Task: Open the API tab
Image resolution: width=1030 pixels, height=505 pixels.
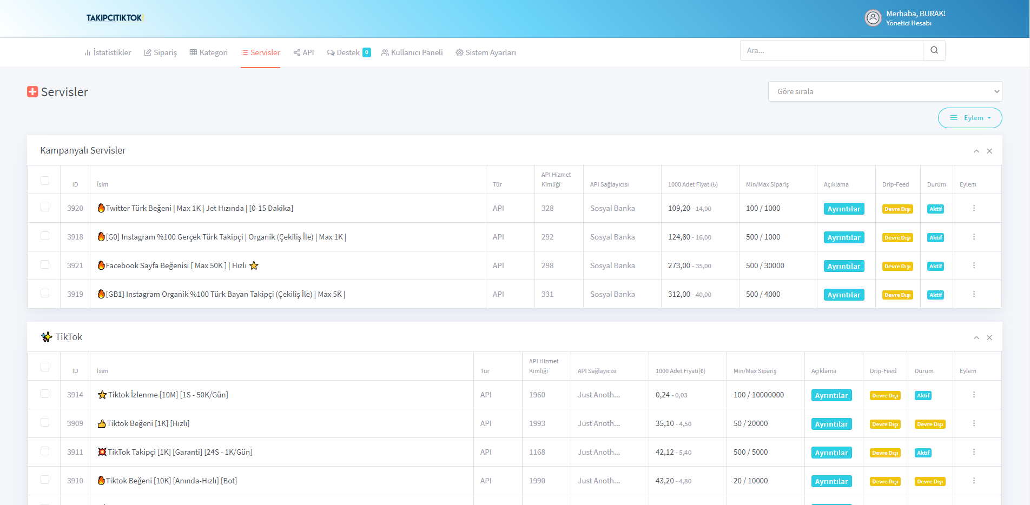Action: 303,52
